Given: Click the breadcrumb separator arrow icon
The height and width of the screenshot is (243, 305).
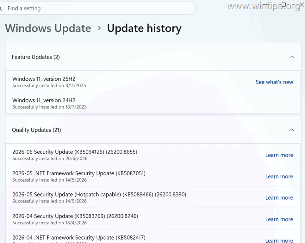Looking at the screenshot, I should (x=99, y=28).
